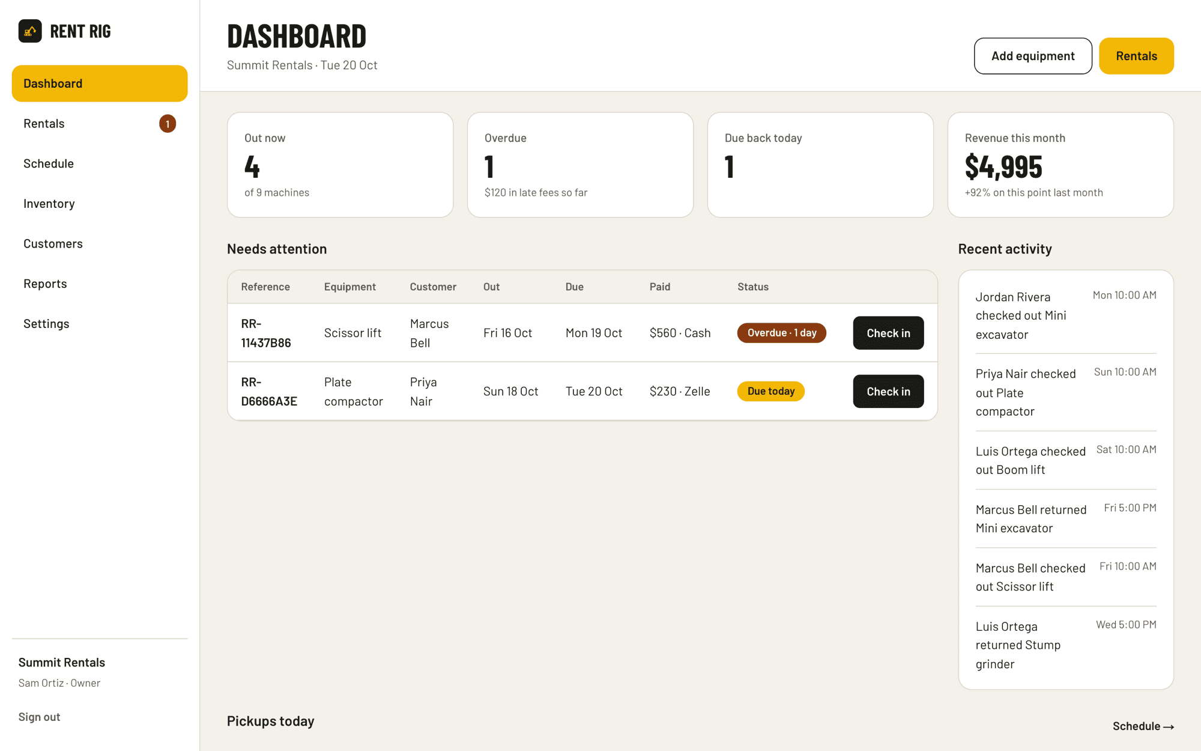
Task: Click the $120 in late fees so far text
Action: click(x=536, y=192)
